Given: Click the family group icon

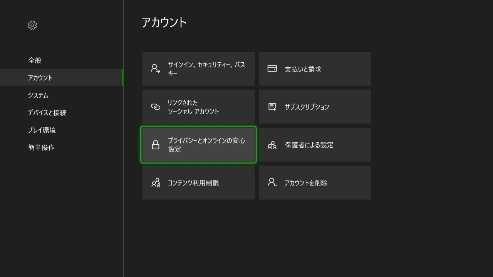Looking at the screenshot, I should point(272,145).
